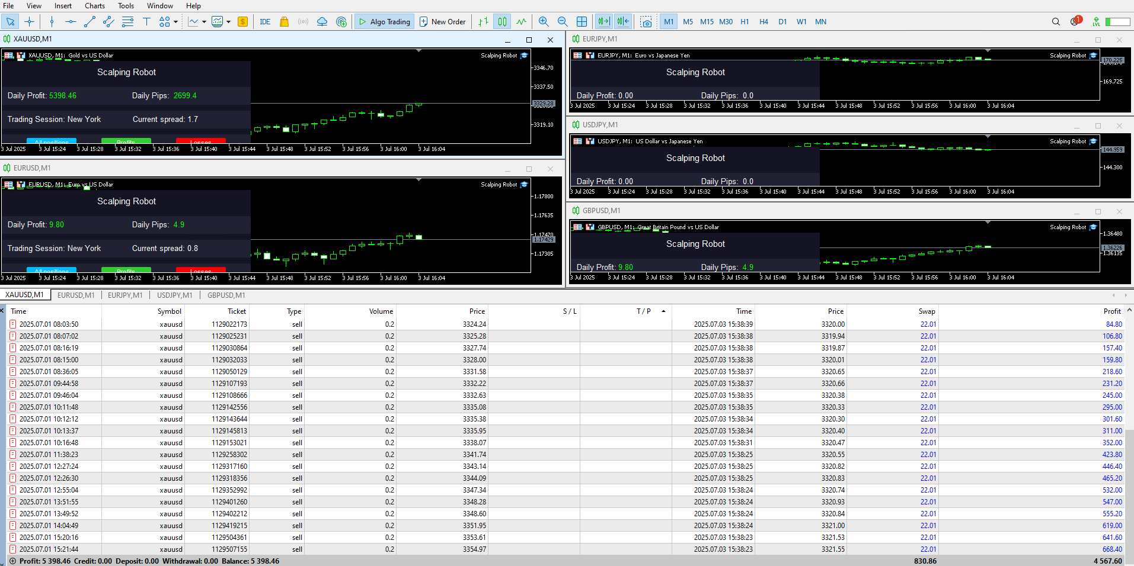Image resolution: width=1134 pixels, height=566 pixels.
Task: Select the trendline drawing tool
Action: click(90, 22)
